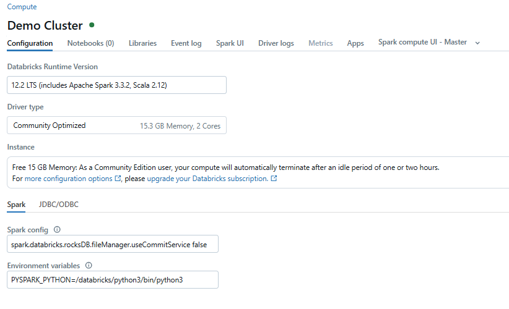Click the Environment variables text field
Viewport: 509px width, 309px height.
pos(113,279)
